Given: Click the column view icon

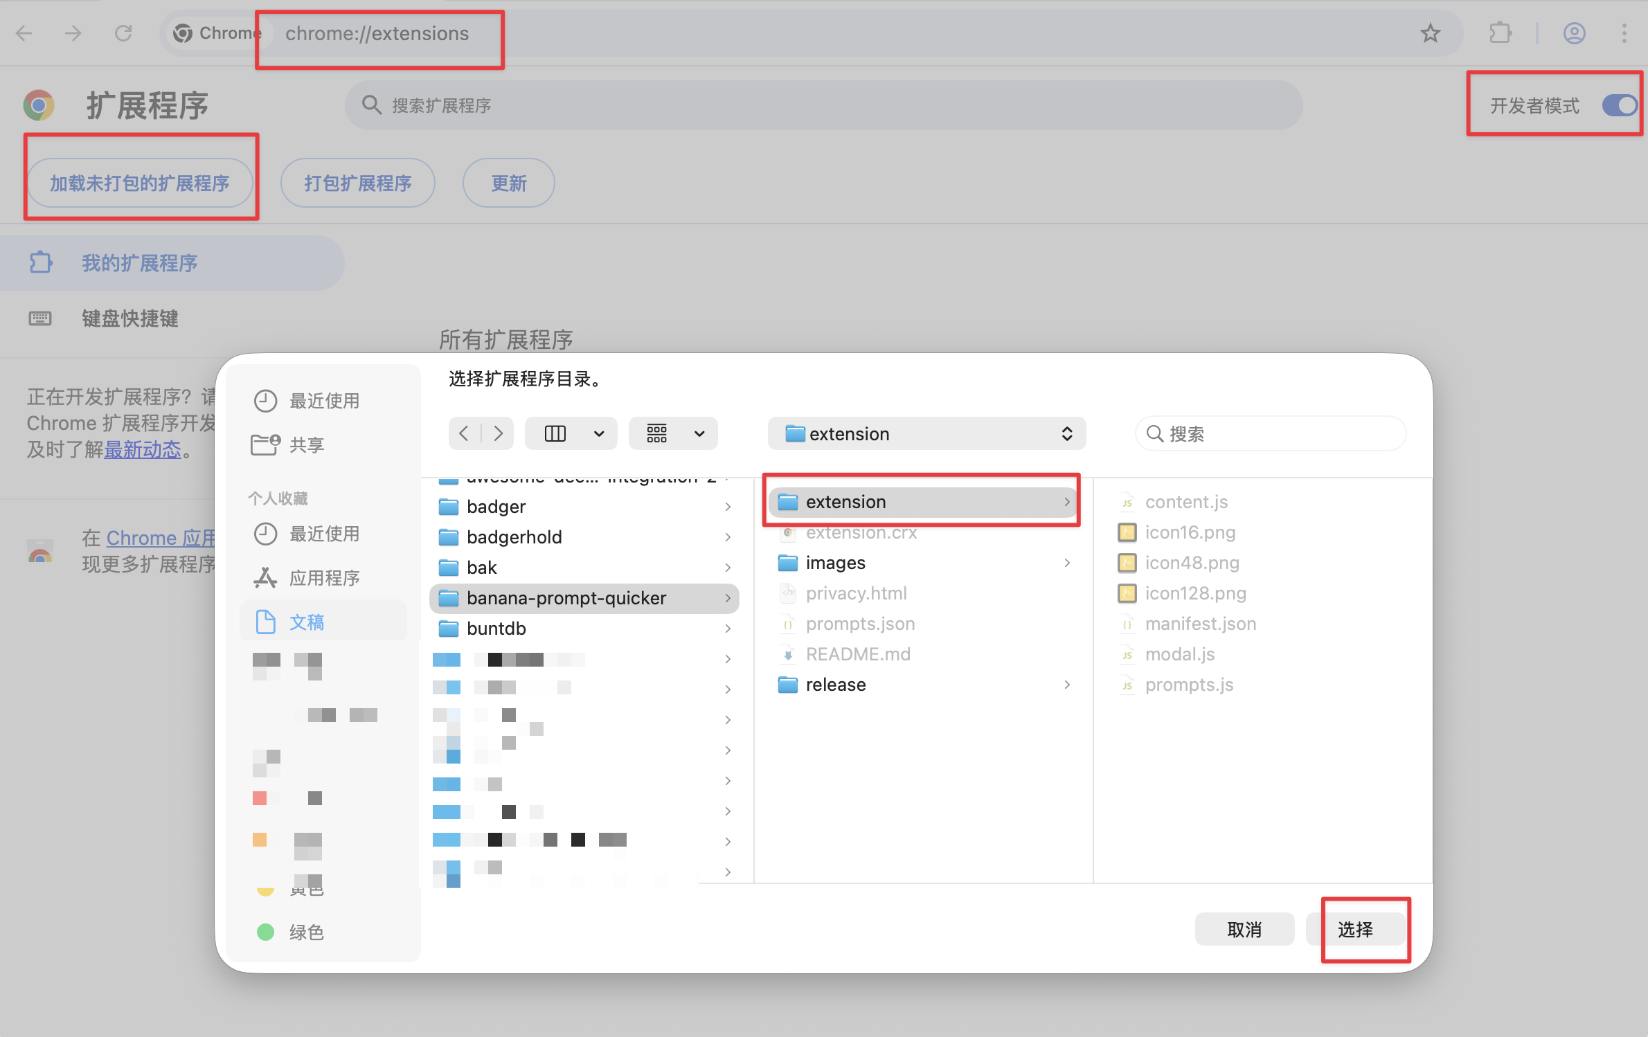Looking at the screenshot, I should tap(555, 434).
